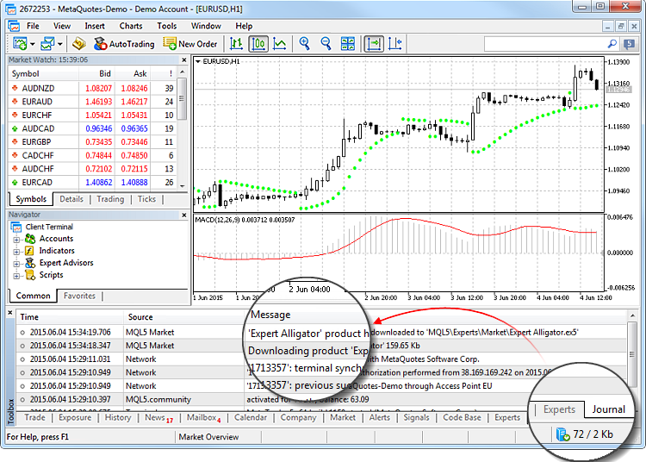Click the Market Watch scrollbar down arrow
The width and height of the screenshot is (646, 462).
[182, 186]
